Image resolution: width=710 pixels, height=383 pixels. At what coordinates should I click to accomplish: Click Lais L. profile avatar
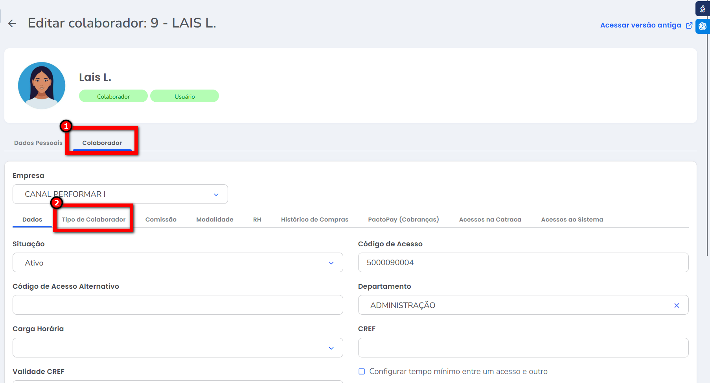[42, 85]
